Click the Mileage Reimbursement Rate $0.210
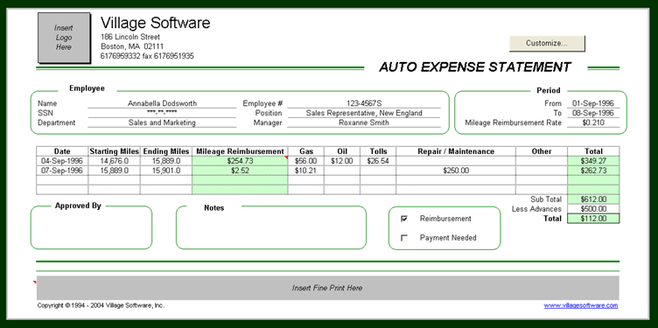 tap(593, 123)
